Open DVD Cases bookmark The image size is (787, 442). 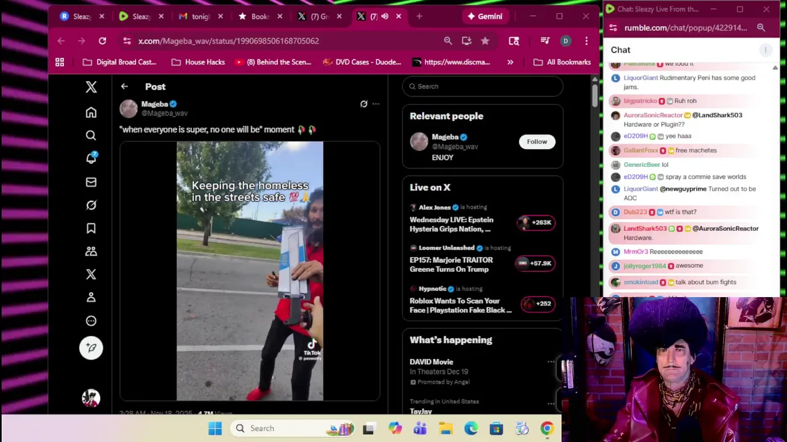tap(362, 62)
